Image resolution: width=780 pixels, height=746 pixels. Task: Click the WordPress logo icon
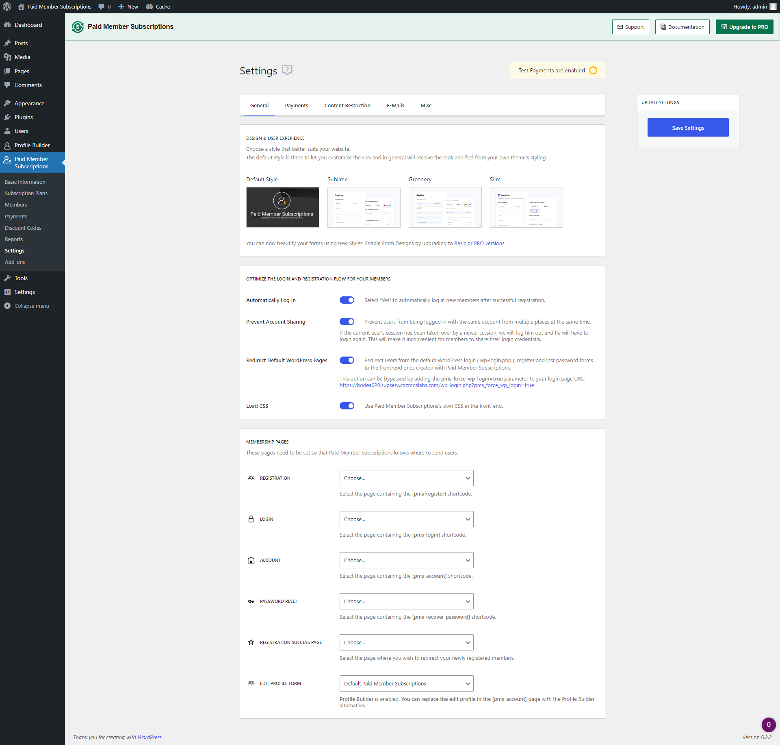pyautogui.click(x=7, y=7)
